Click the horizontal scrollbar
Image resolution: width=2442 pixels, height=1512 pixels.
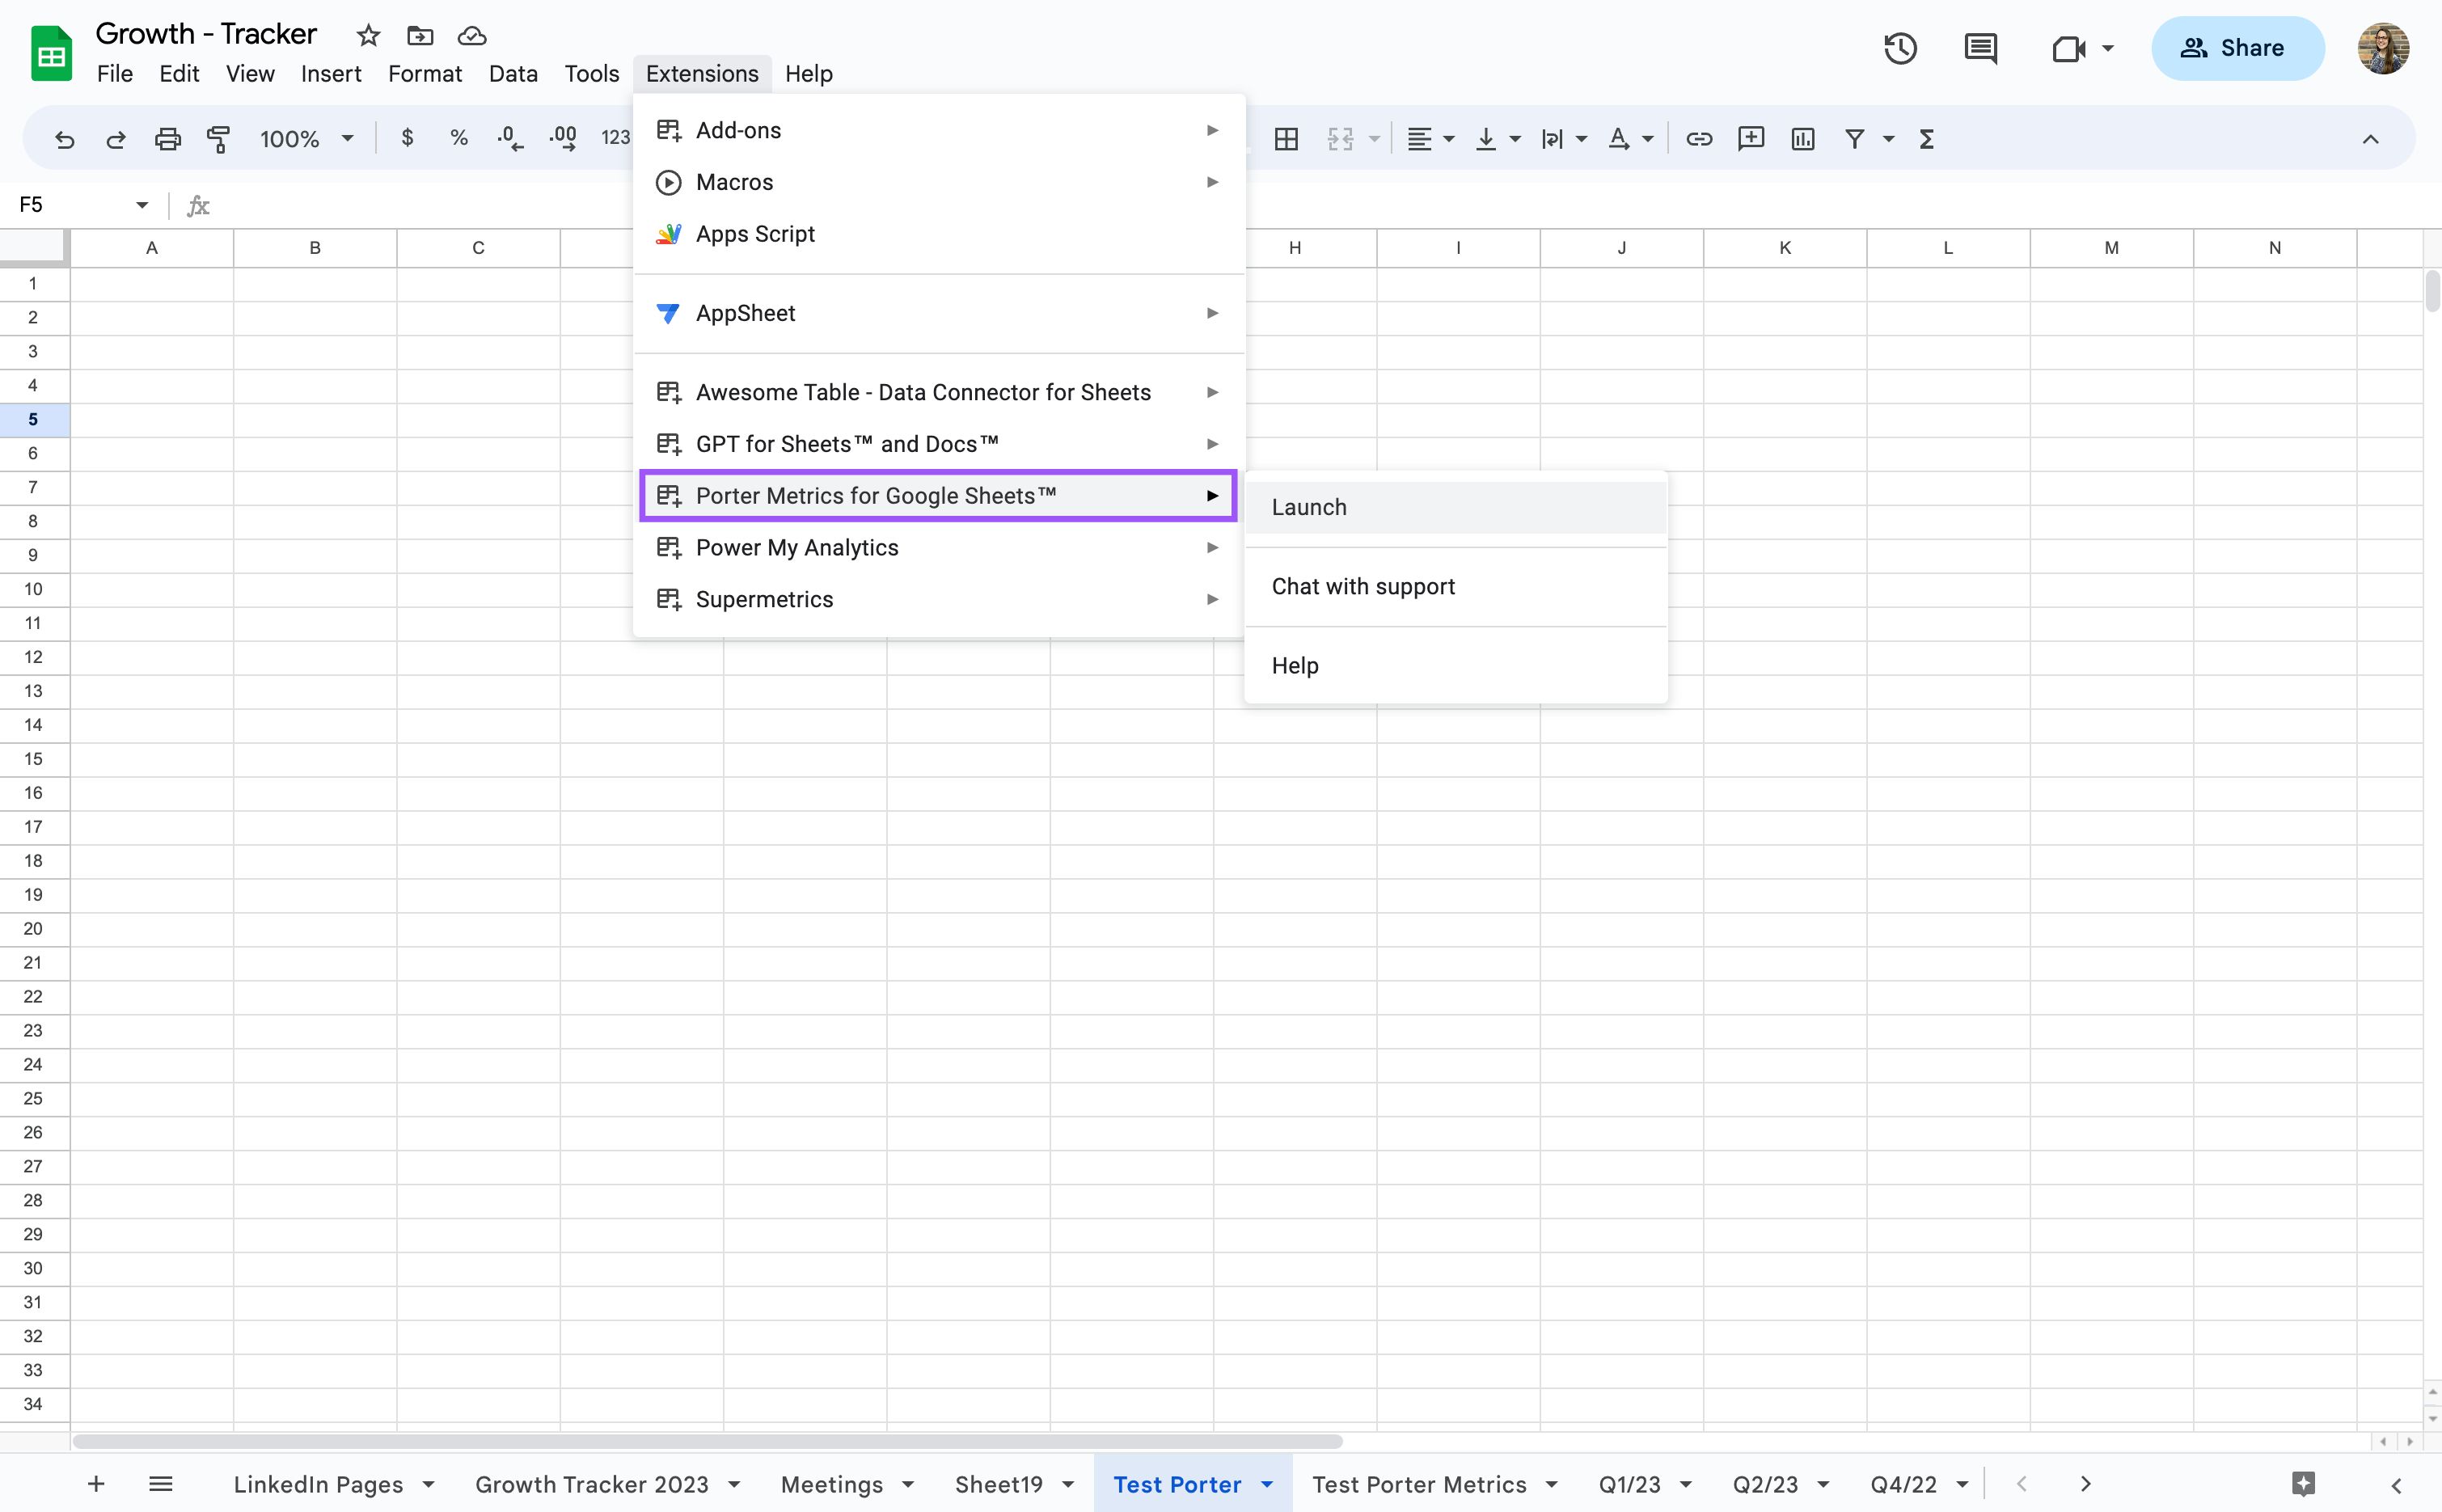click(x=708, y=1441)
